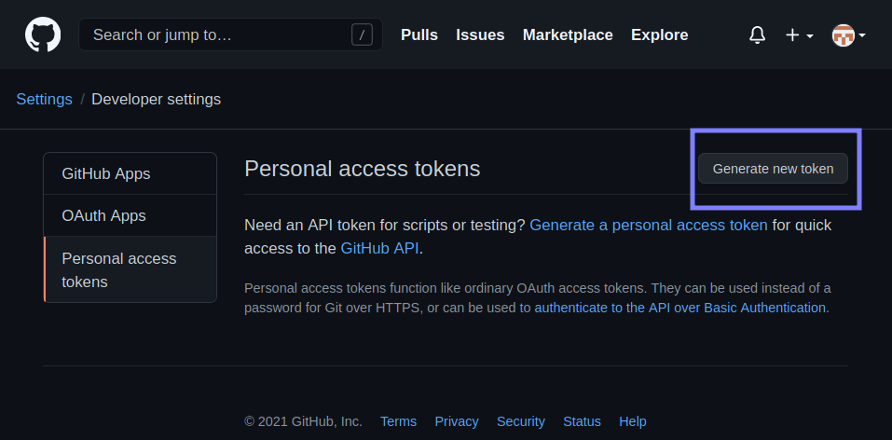Go to Pulls in top navigation
The width and height of the screenshot is (892, 440).
click(x=419, y=35)
